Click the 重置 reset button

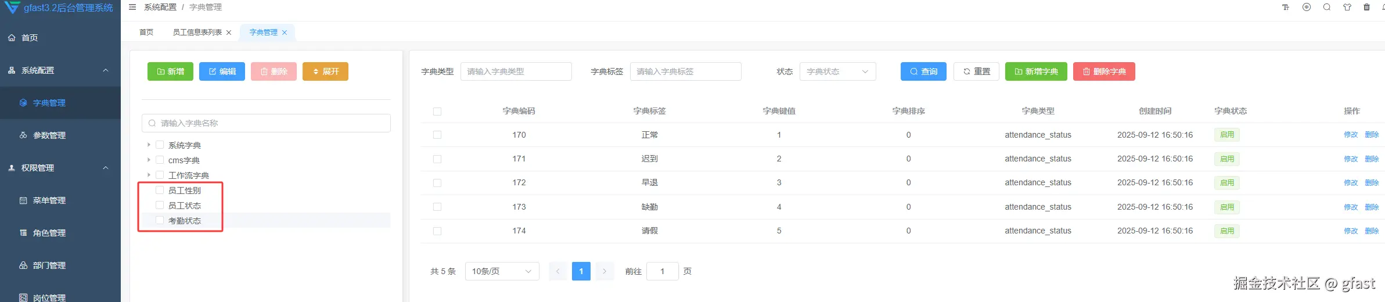976,71
